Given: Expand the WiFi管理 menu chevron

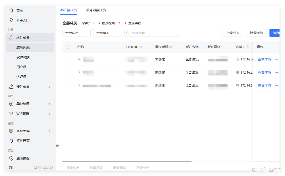Looking at the screenshot, I should coord(50,114).
